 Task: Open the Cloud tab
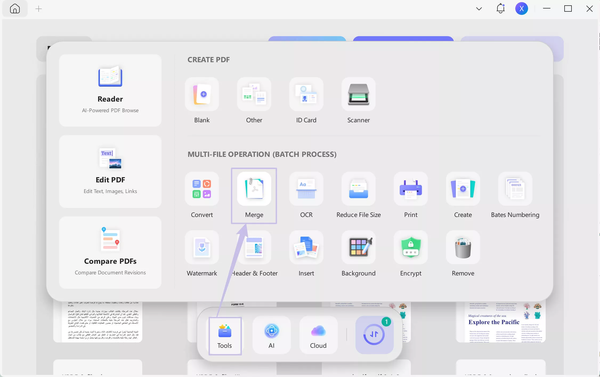coord(318,336)
